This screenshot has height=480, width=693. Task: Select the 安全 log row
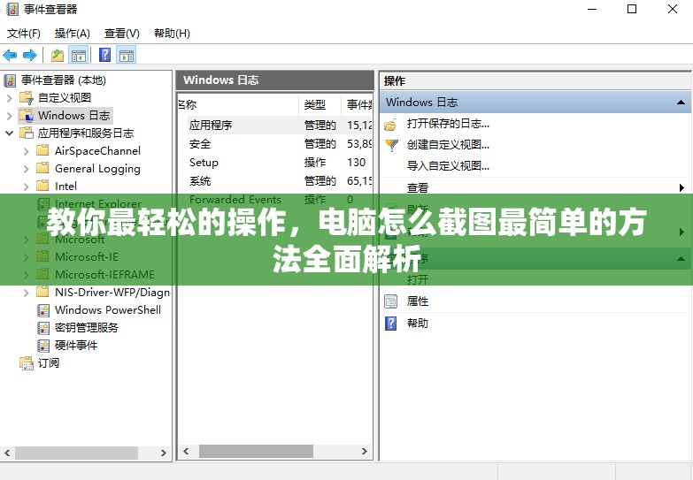(275, 144)
